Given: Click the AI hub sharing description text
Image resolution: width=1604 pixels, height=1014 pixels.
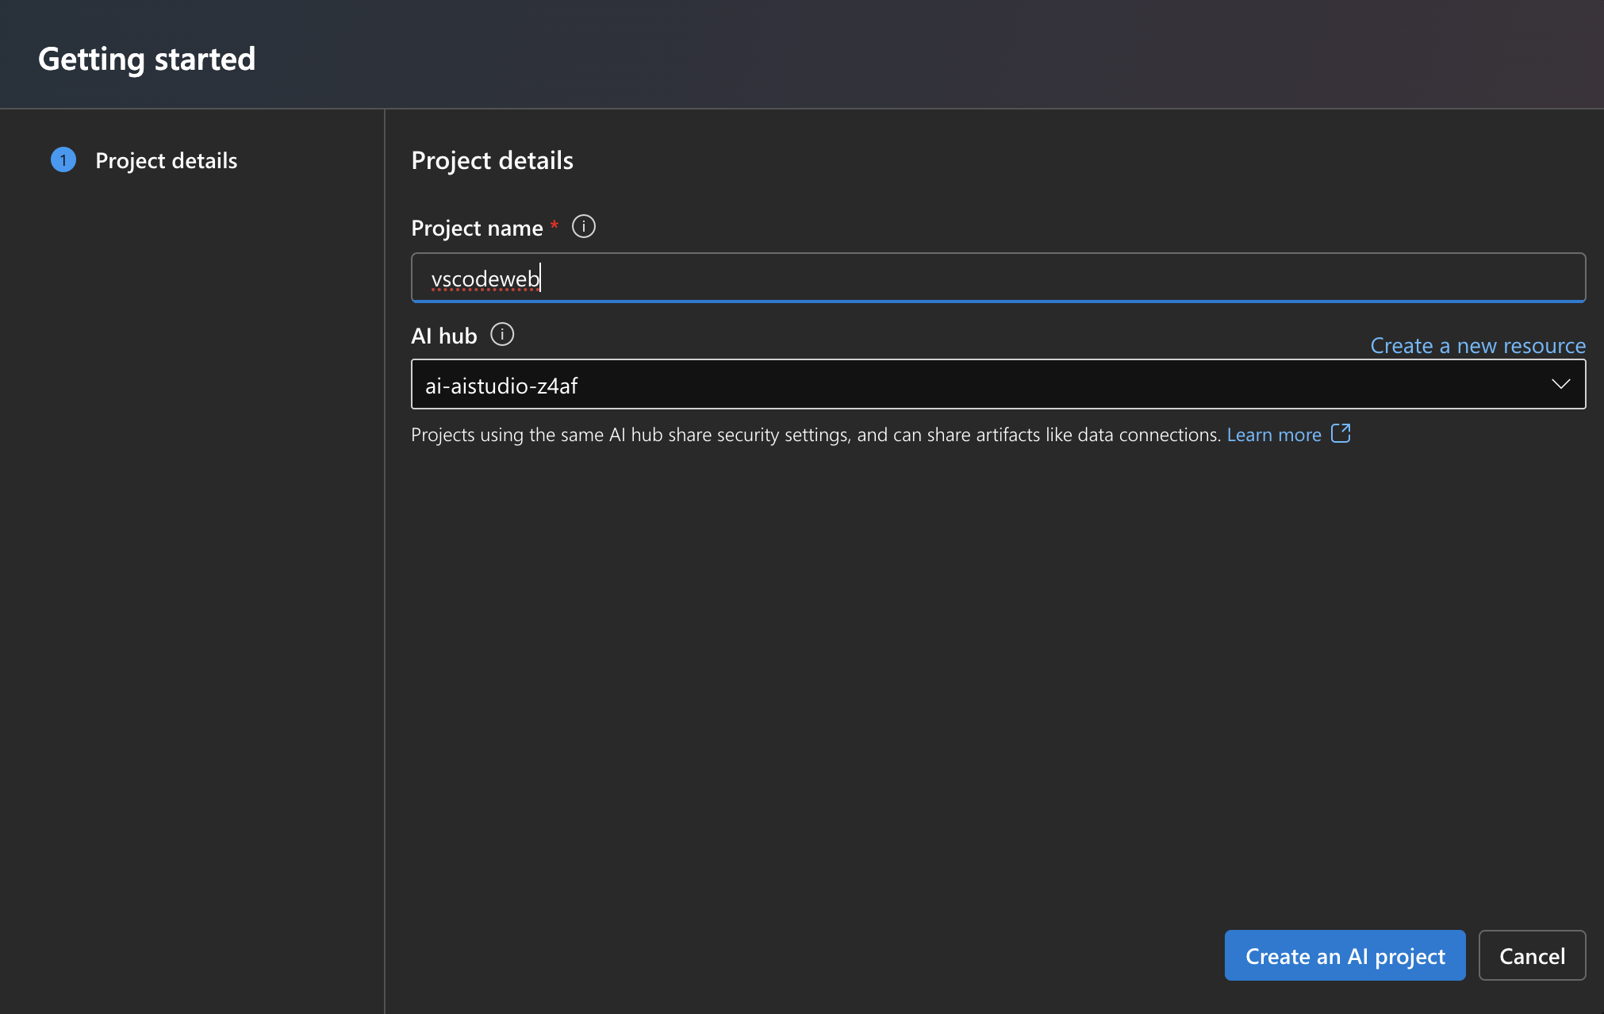Looking at the screenshot, I should (815, 435).
